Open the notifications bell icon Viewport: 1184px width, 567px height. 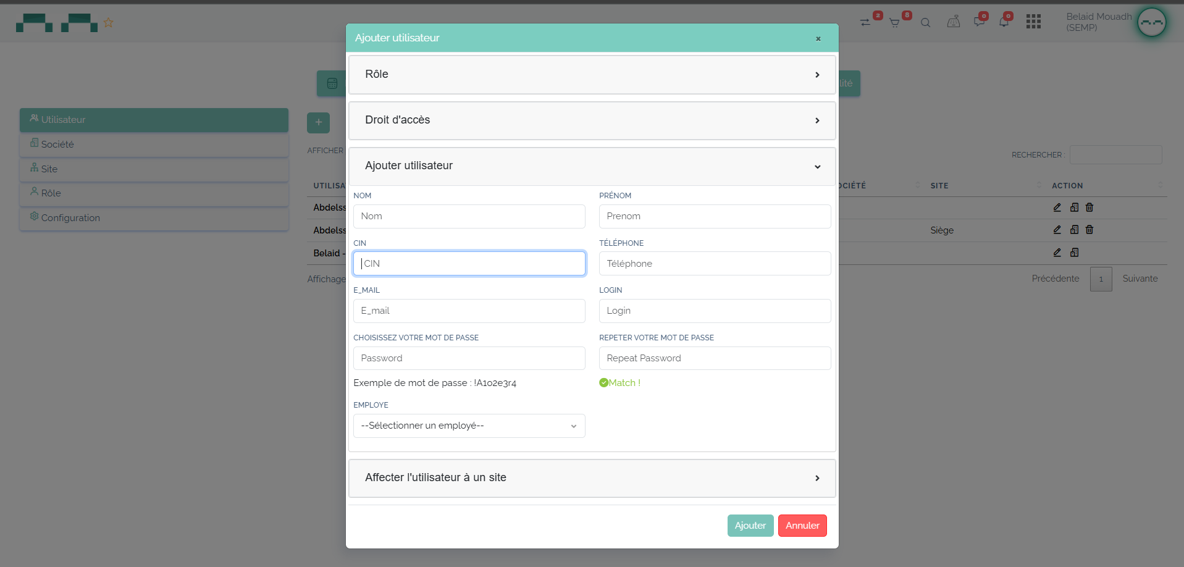pyautogui.click(x=1004, y=22)
